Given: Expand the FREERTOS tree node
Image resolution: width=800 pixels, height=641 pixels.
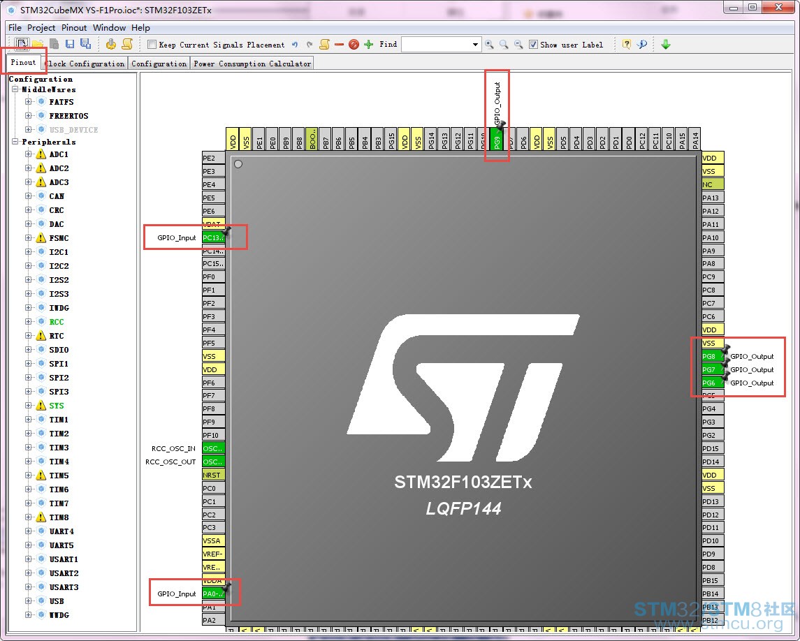Looking at the screenshot, I should 29,115.
